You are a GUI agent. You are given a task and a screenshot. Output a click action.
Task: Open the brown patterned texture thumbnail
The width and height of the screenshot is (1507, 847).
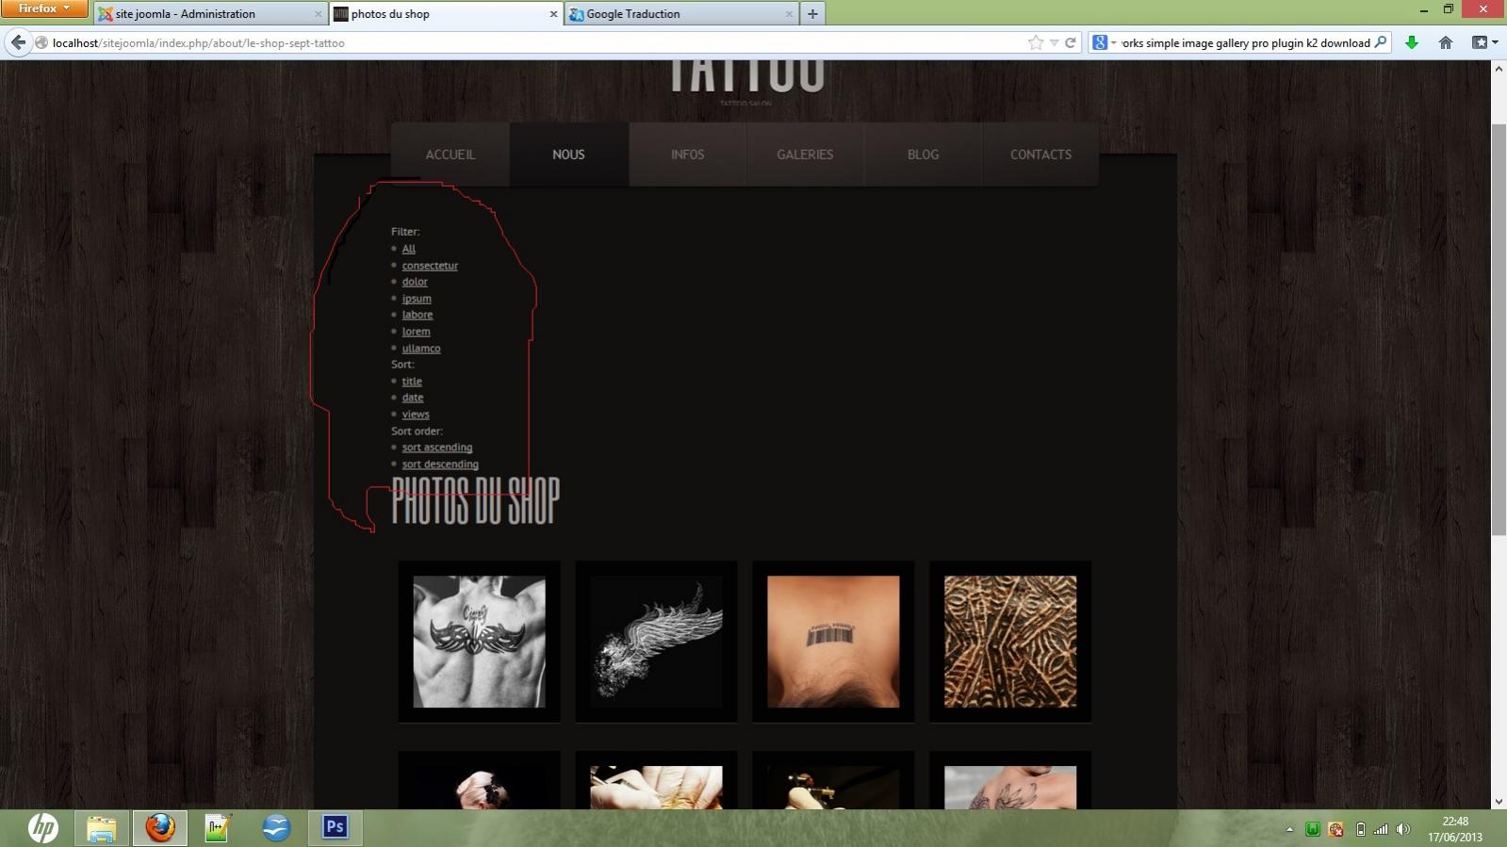1010,642
